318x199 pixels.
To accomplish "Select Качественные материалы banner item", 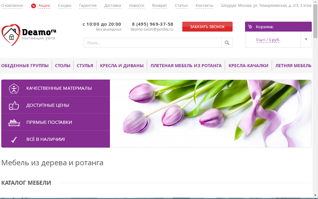I will click(x=56, y=88).
